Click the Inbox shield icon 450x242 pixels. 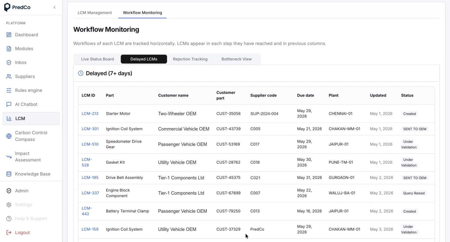click(9, 63)
